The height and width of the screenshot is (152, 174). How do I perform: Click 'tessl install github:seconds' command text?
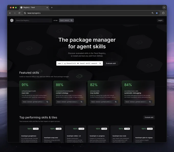click(136, 102)
